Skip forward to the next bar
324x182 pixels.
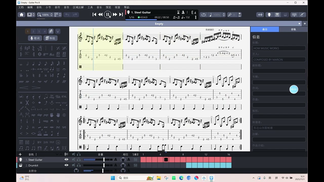[x=115, y=15]
